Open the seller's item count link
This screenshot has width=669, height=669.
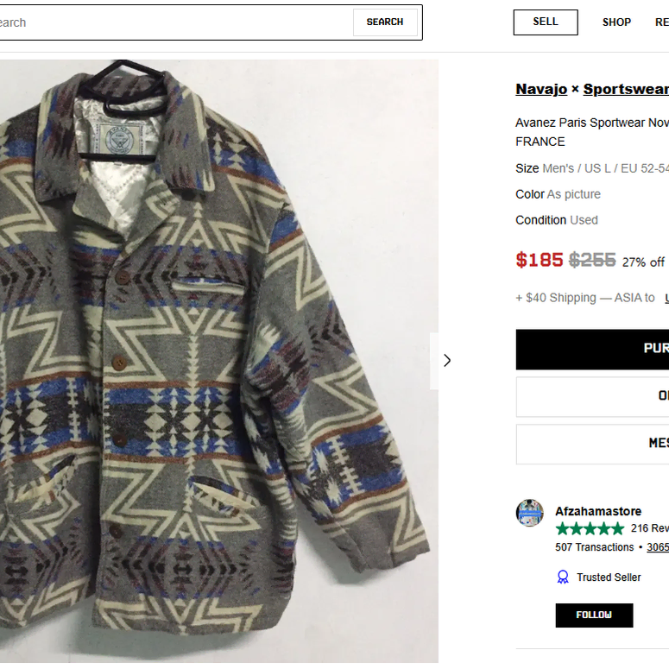[658, 547]
